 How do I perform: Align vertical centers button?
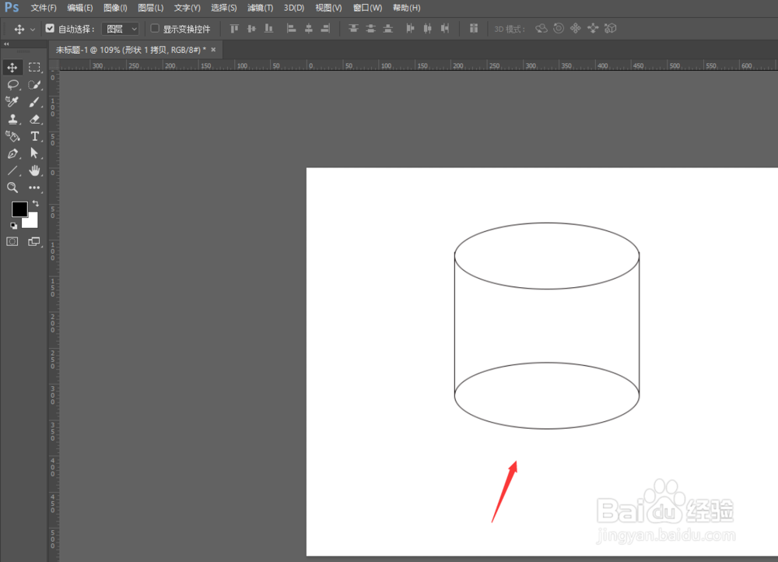pyautogui.click(x=251, y=28)
